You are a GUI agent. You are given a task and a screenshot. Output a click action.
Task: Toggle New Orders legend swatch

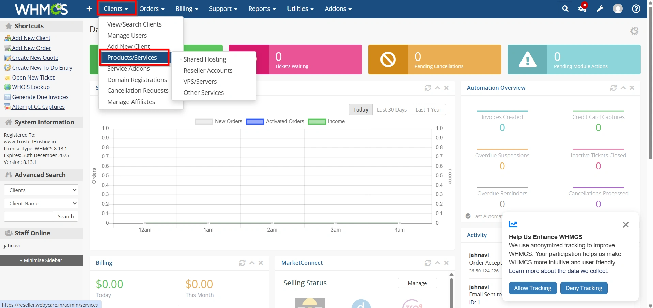[x=204, y=122]
